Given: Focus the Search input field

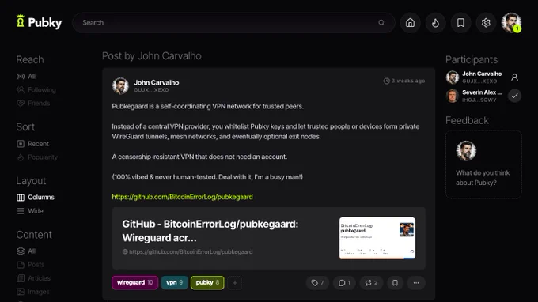Looking at the screenshot, I should click(x=233, y=23).
